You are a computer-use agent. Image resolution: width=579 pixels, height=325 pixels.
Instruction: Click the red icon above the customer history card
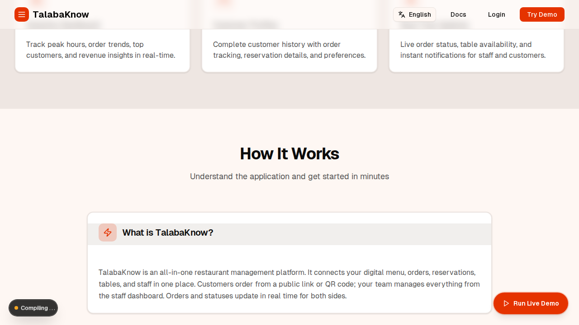(224, 3)
